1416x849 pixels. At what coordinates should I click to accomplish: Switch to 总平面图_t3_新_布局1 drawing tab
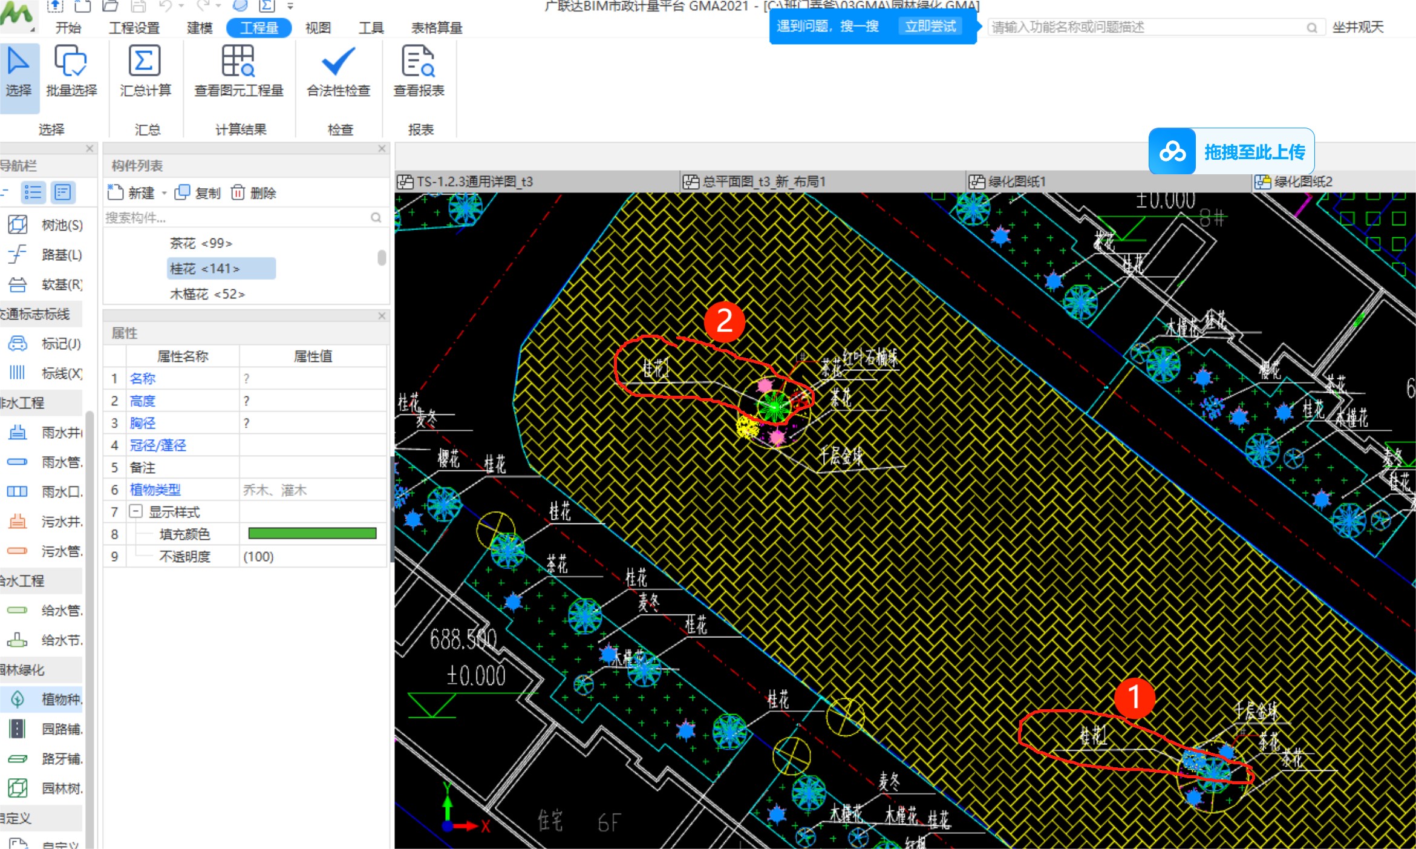click(x=823, y=182)
